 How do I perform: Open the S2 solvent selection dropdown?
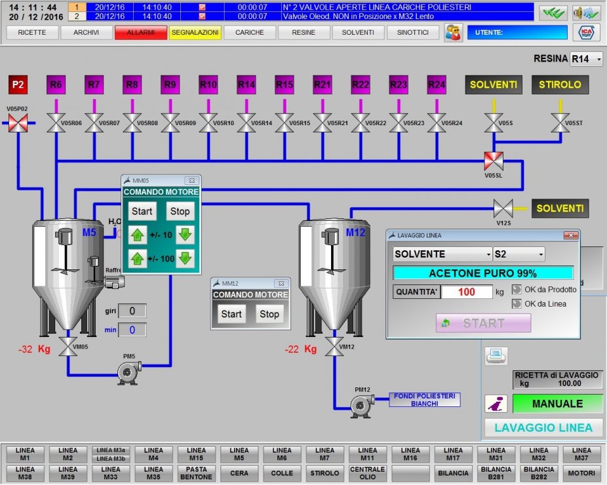tap(519, 254)
